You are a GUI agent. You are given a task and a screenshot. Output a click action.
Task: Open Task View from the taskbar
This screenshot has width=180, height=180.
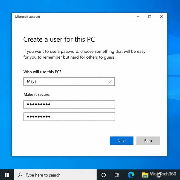[117, 175]
